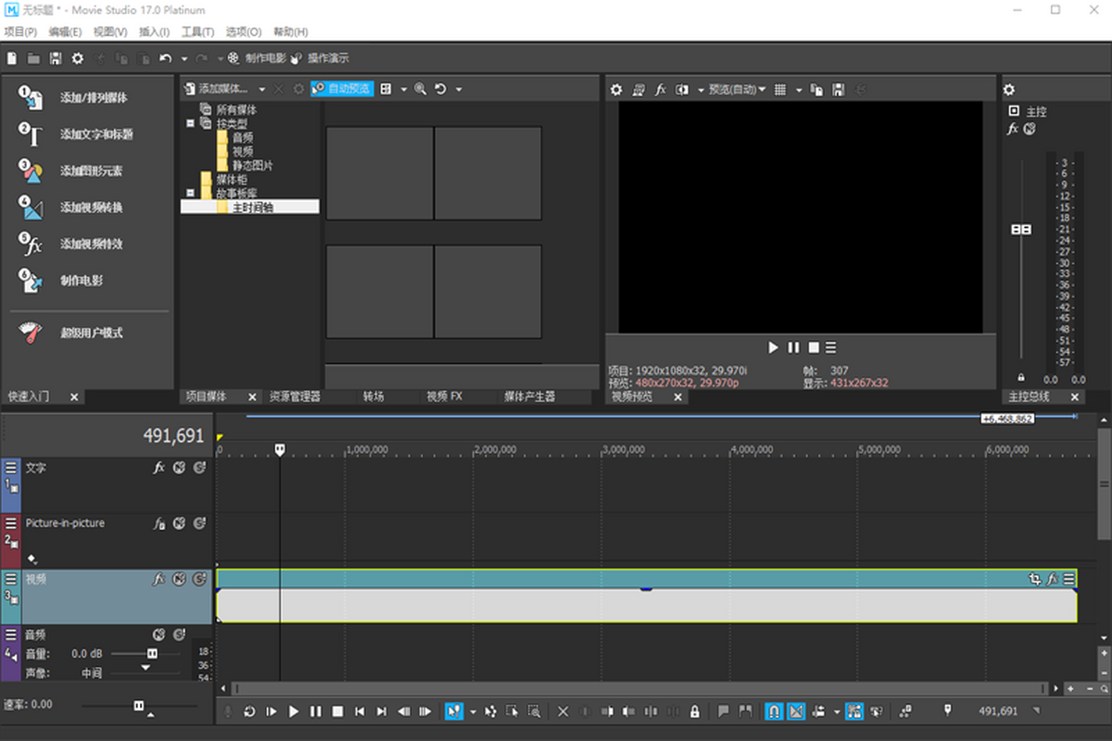This screenshot has width=1112, height=741.
Task: Click the save project icon in the toolbar
Action: pos(56,58)
